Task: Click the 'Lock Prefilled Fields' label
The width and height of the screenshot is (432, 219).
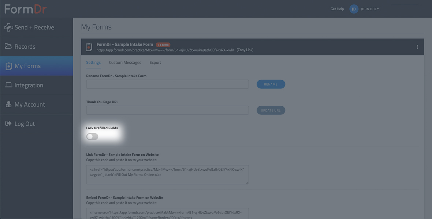Action: 102,128
